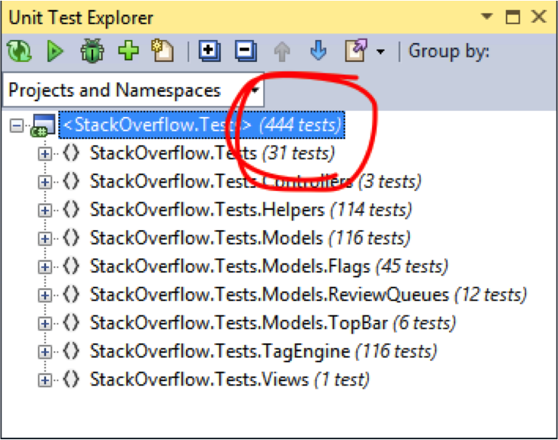The image size is (558, 440).
Task: Expand the Controllers (3 tests) namespace
Action: [x=45, y=182]
